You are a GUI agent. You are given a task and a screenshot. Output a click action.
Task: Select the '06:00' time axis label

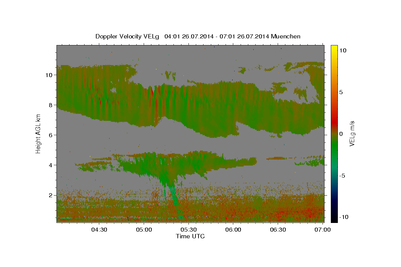pyautogui.click(x=234, y=230)
